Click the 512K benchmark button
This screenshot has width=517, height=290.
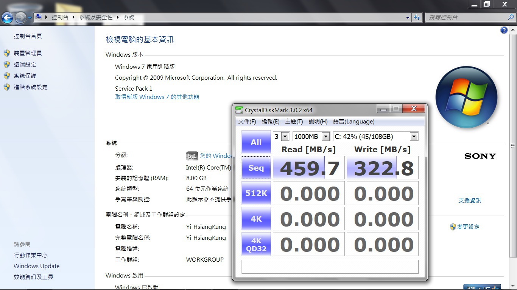pos(256,193)
